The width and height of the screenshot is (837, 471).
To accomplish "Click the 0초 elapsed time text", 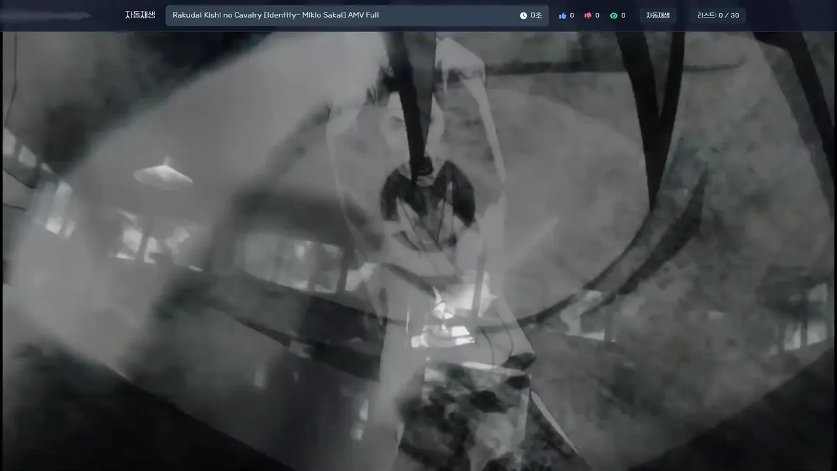I will pos(536,16).
